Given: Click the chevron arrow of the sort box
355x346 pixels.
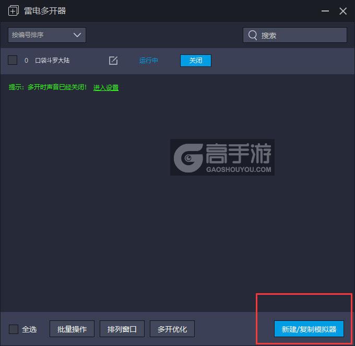Looking at the screenshot, I should click(x=77, y=35).
